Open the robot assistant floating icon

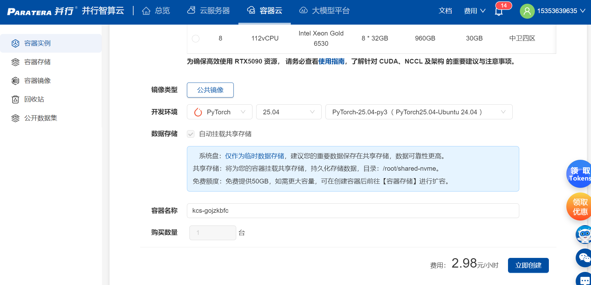pyautogui.click(x=584, y=235)
